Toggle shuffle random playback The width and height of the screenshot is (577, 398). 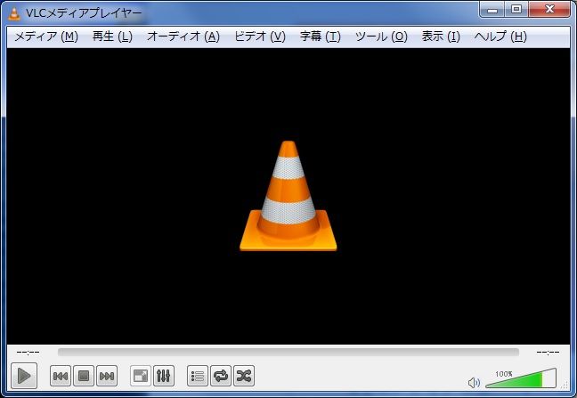(x=244, y=376)
